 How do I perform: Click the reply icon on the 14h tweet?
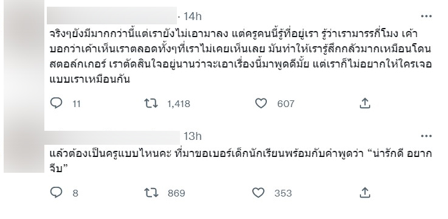[x=56, y=103]
